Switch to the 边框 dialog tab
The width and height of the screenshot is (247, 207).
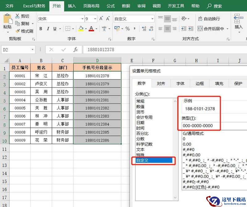pos(199,83)
